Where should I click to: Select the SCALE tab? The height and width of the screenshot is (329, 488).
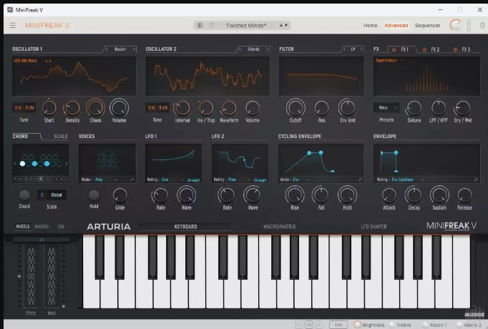click(60, 136)
